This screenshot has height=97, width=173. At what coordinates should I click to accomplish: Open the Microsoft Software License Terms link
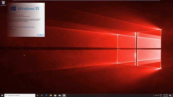pyautogui.click(x=29, y=27)
